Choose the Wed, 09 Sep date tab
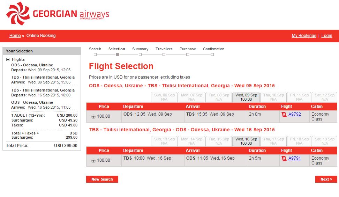339x197 pixels. pyautogui.click(x=246, y=97)
